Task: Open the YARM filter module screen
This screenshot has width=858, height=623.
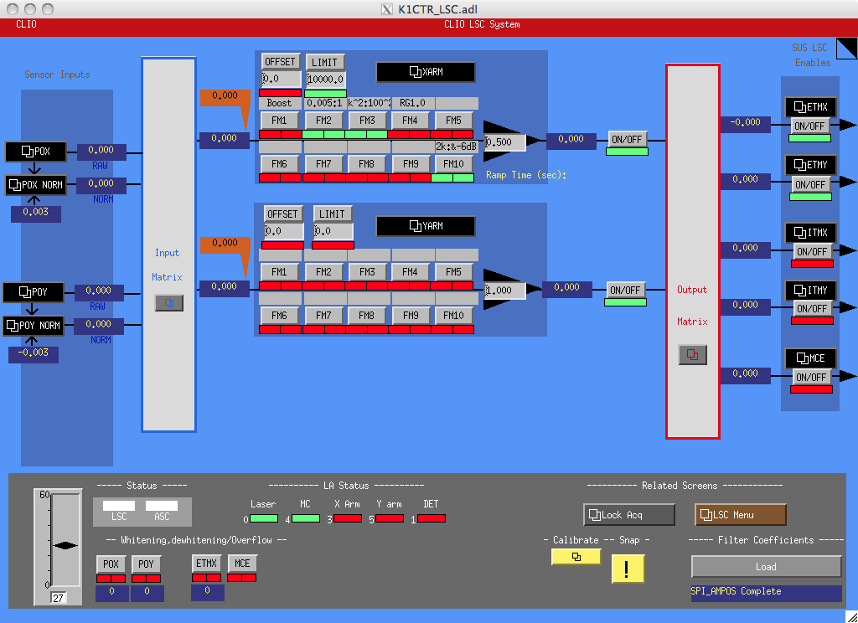Action: click(x=426, y=226)
